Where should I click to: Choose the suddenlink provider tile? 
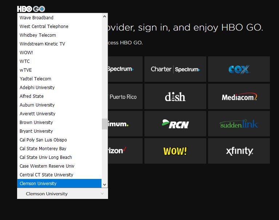pos(239,124)
